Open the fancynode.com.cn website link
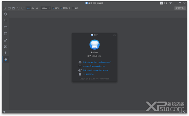189x116 pixels. pos(97,62)
